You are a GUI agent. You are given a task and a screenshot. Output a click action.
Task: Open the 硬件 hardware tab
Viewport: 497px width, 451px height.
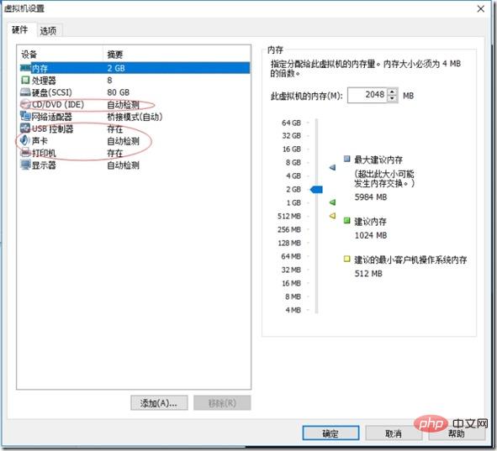[19, 29]
